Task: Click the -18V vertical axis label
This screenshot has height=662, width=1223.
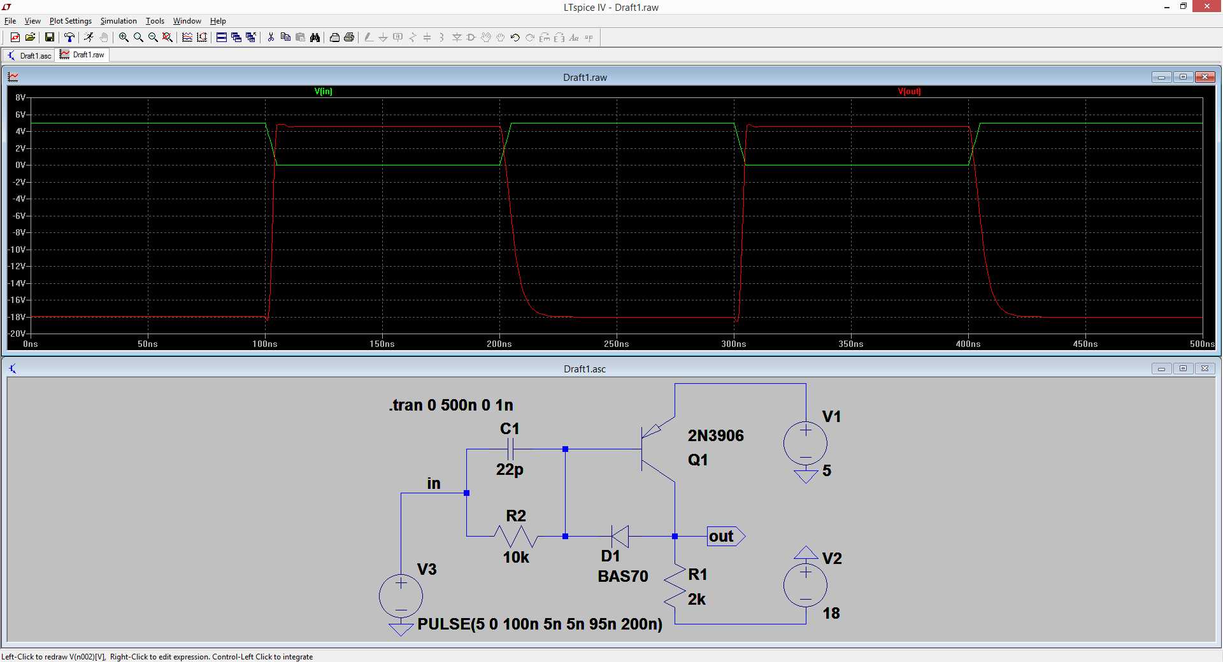Action: (17, 317)
